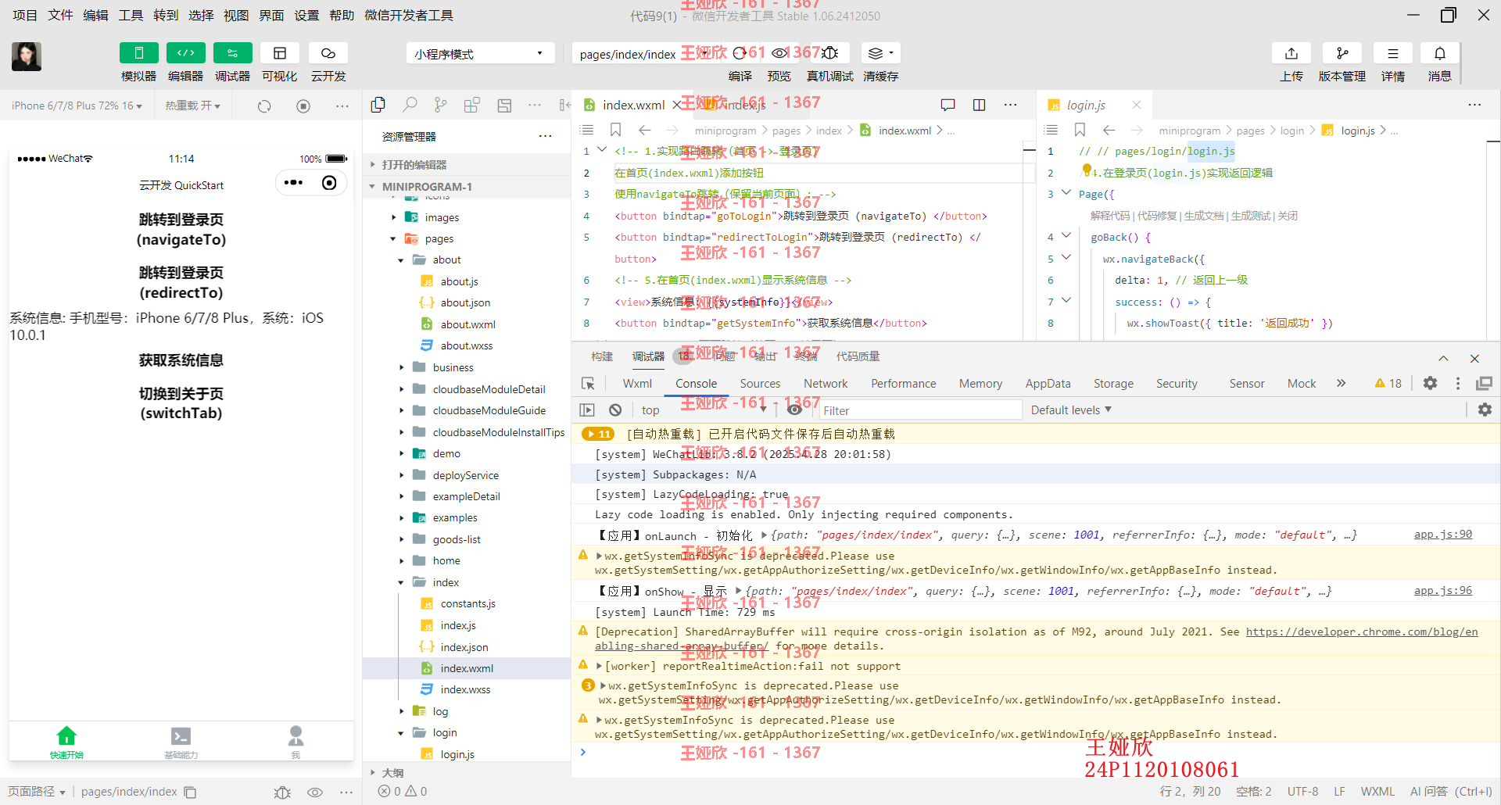This screenshot has height=805, width=1501.
Task: Toggle console sidebar panel
Action: 587,410
